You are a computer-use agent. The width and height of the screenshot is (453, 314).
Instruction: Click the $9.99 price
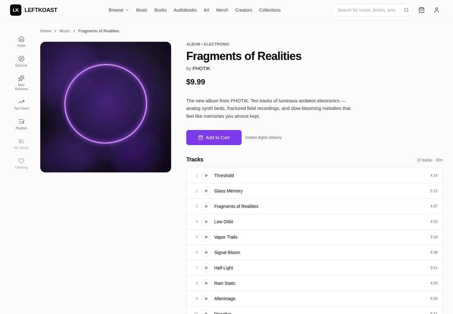(x=196, y=82)
